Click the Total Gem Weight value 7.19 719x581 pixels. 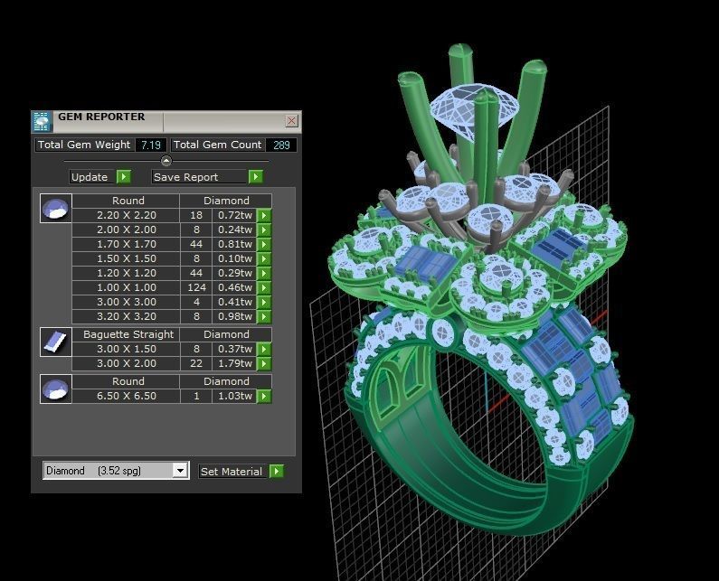coord(151,145)
